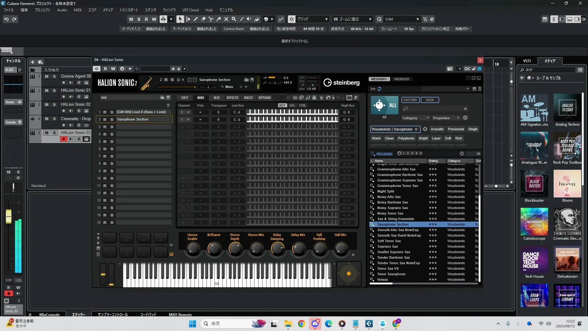Select the Eraser tool in toolbar
This screenshot has width=588, height=331.
click(203, 19)
